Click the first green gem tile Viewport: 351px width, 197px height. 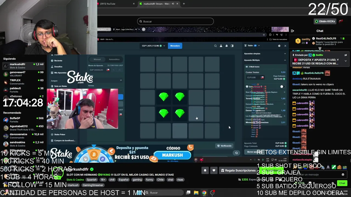point(164,97)
